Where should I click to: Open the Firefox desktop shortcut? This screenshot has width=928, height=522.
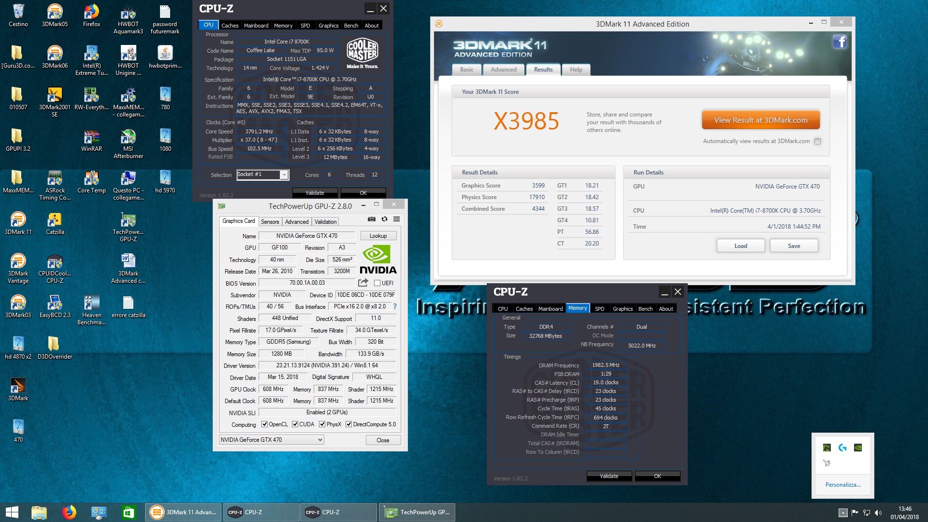(91, 15)
